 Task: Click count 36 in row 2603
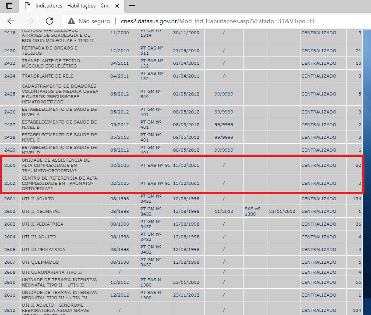pos(358,224)
